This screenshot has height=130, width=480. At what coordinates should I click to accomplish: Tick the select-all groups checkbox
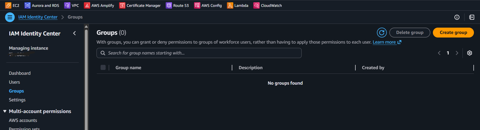click(103, 67)
